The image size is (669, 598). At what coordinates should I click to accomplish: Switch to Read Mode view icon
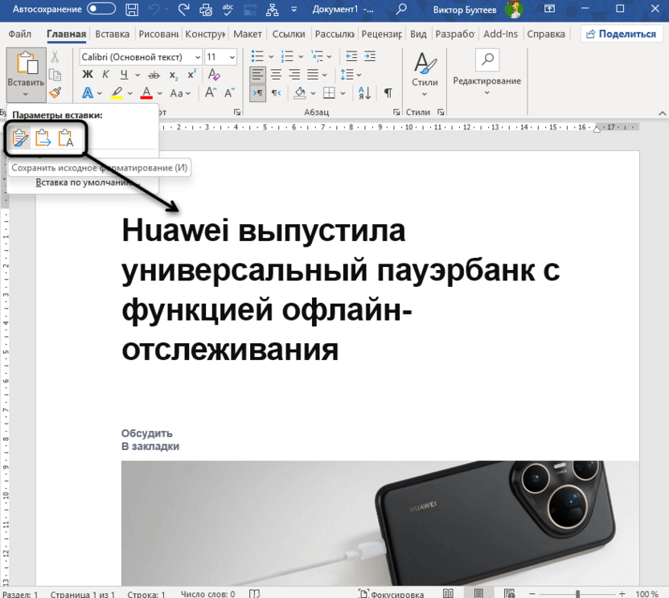(x=448, y=593)
